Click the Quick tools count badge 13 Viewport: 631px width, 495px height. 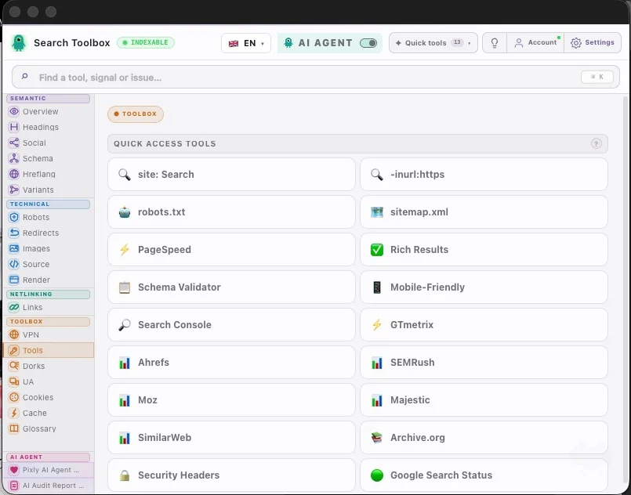[x=457, y=42]
